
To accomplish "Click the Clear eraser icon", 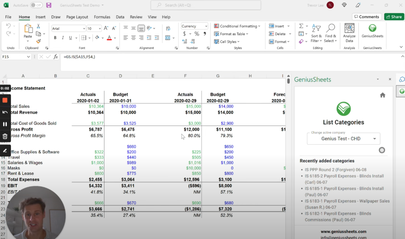I will coord(301,41).
